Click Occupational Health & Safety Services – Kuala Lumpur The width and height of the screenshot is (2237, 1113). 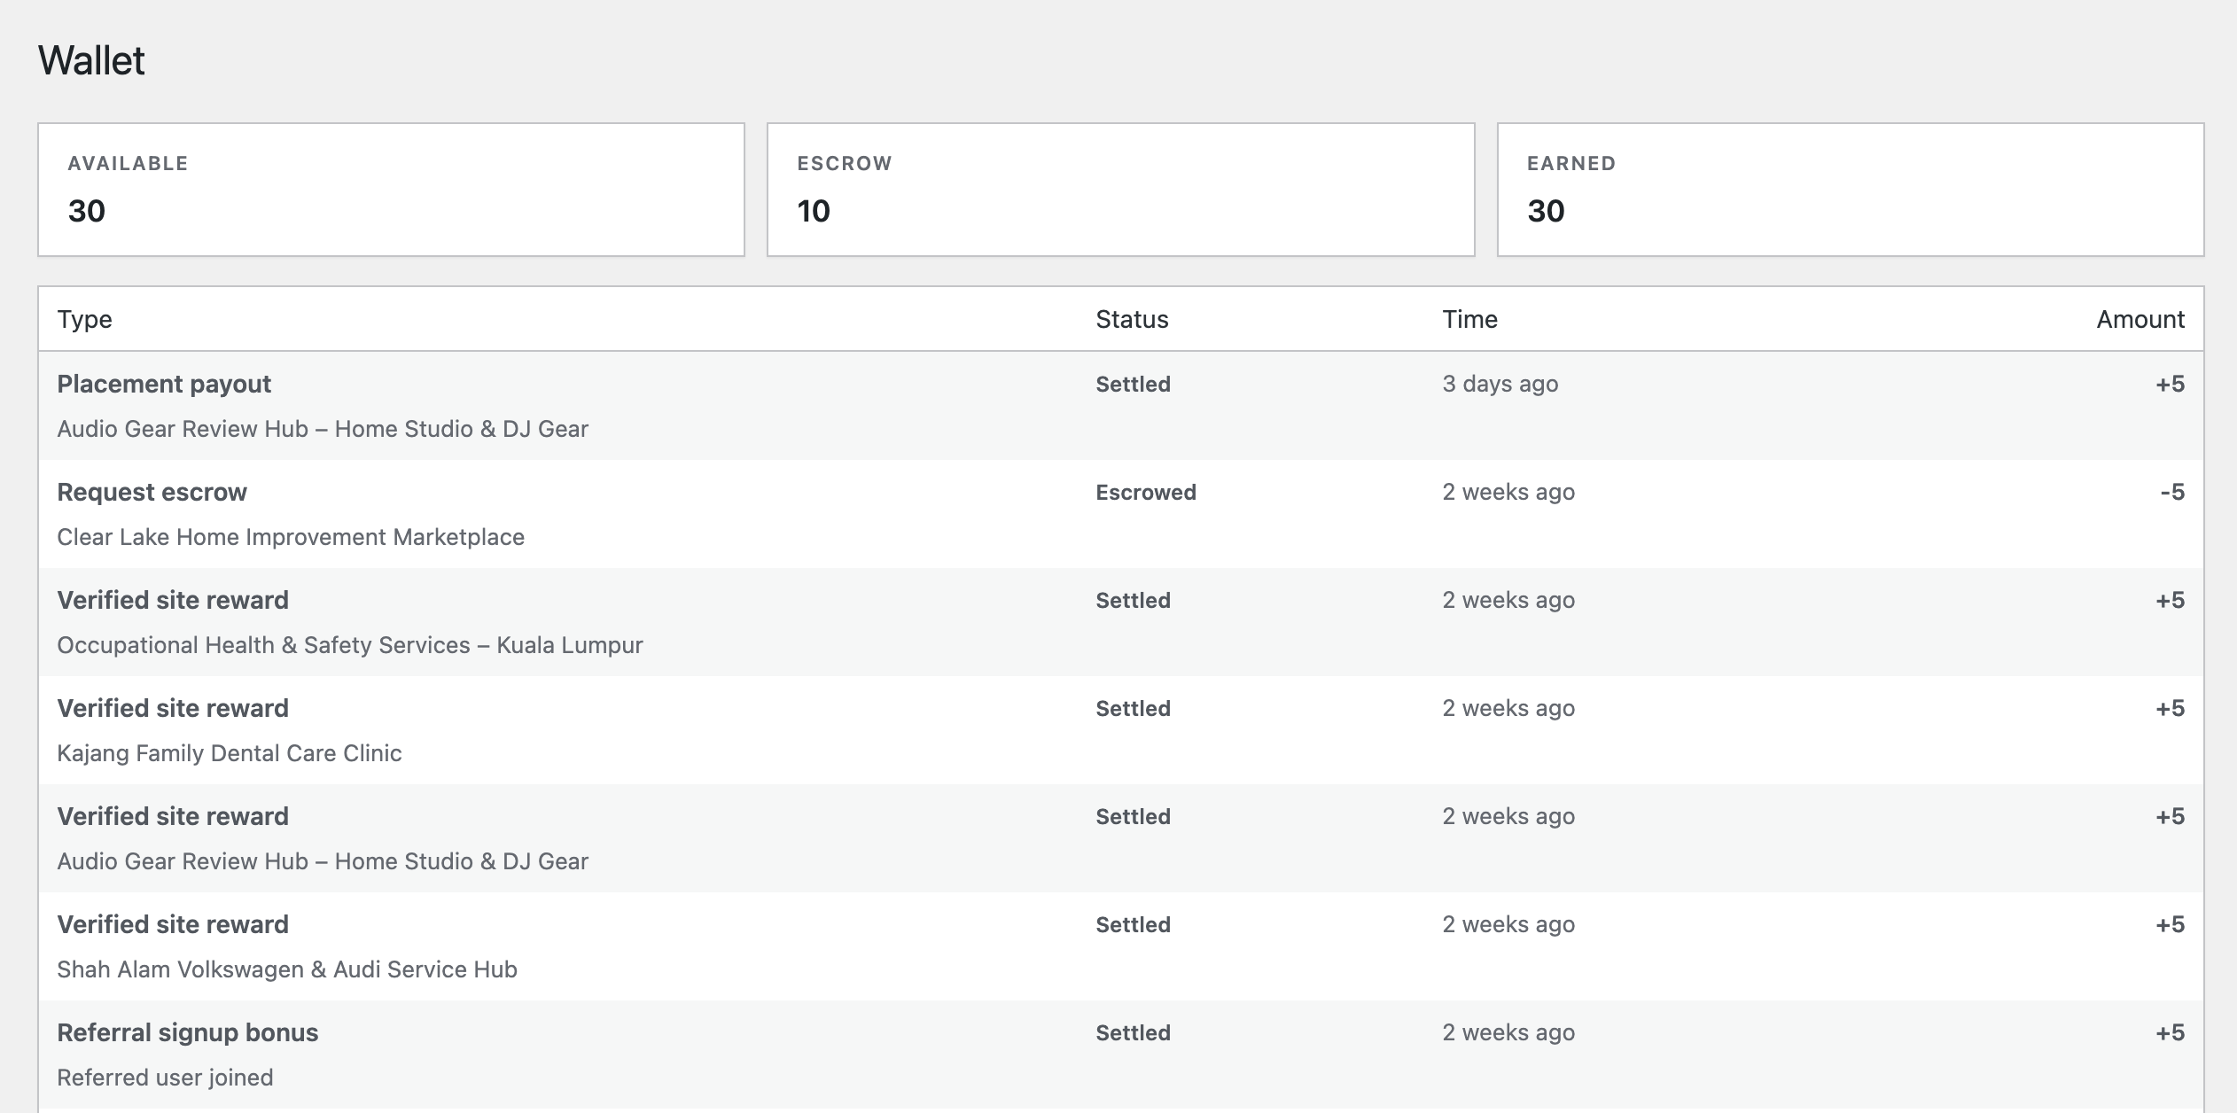pyautogui.click(x=350, y=645)
